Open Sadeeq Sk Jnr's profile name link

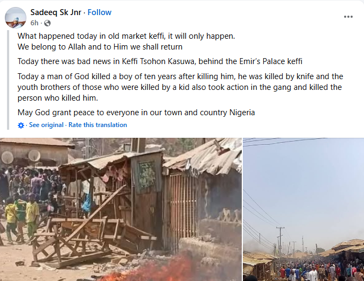coord(55,12)
